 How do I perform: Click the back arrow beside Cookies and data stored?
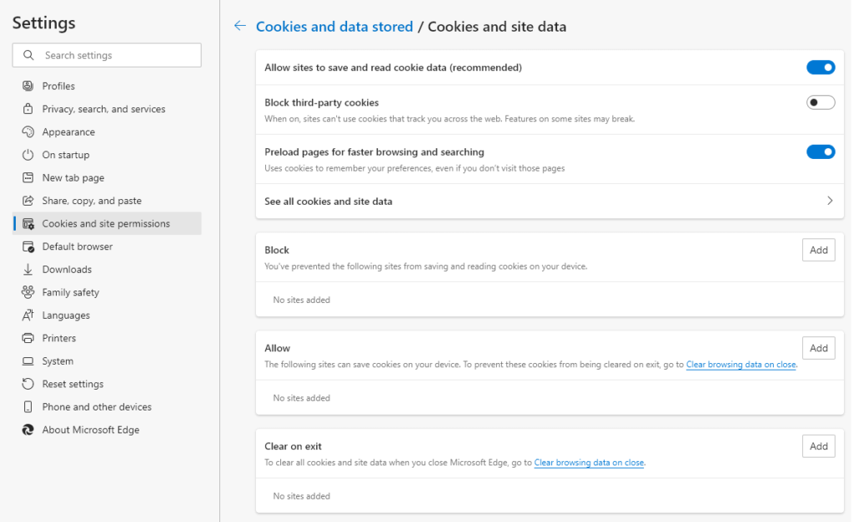pyautogui.click(x=240, y=27)
